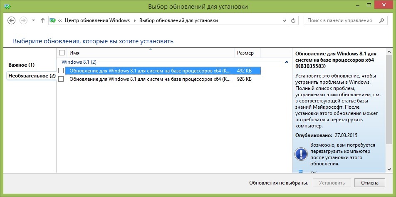
Task: Go up one level with the up arrow
Action: point(43,20)
